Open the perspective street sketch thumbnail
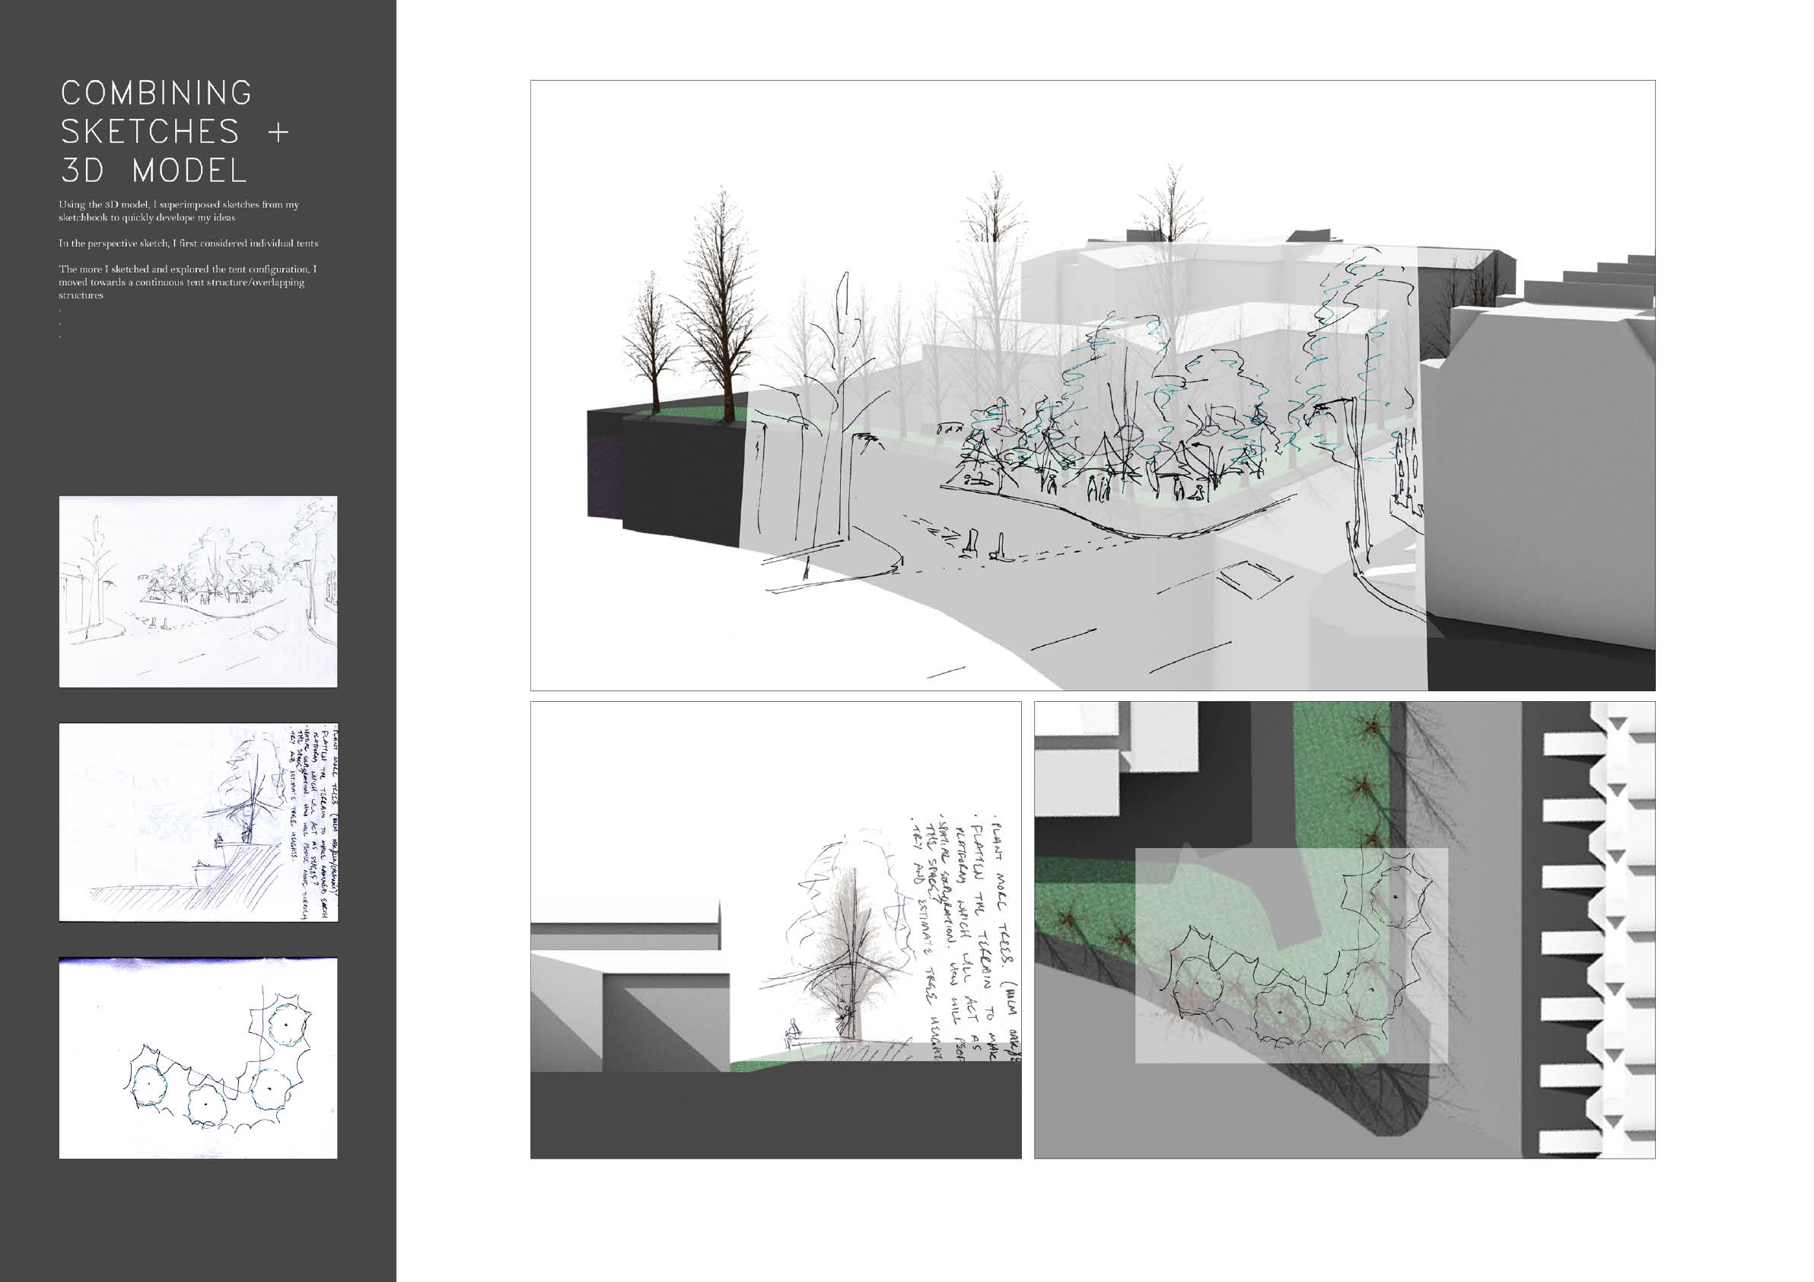Screen dimensions: 1814x1282 pos(199,592)
